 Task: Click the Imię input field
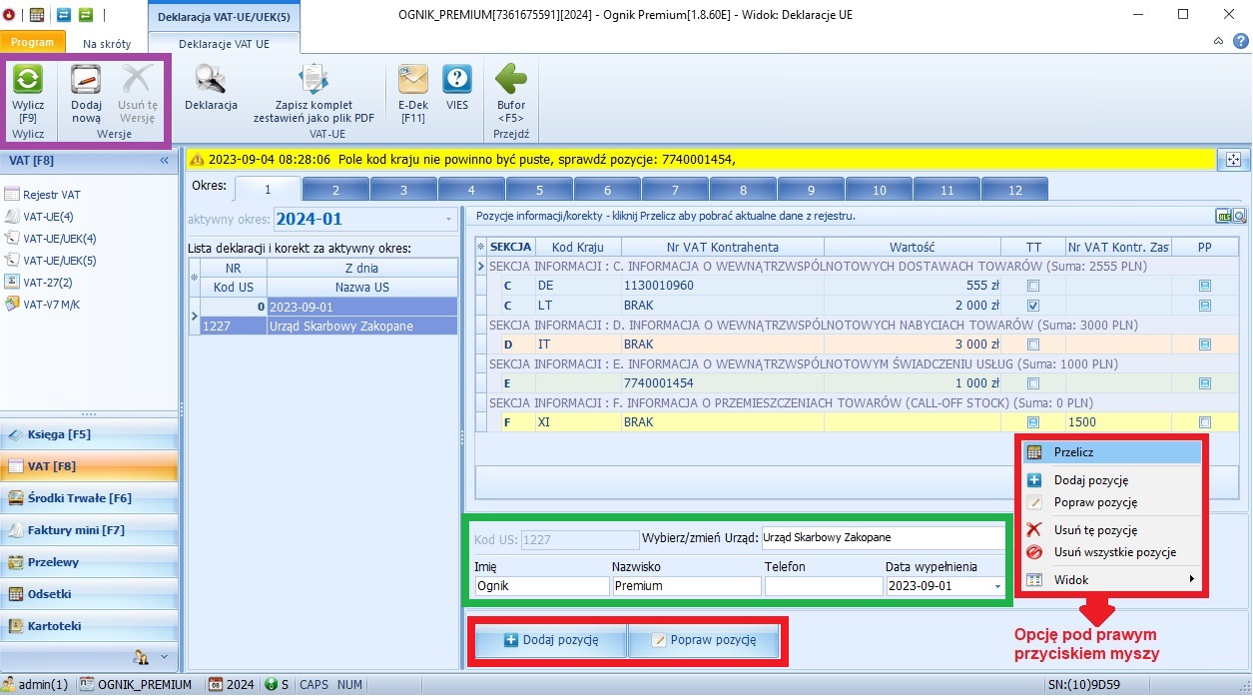click(x=541, y=586)
